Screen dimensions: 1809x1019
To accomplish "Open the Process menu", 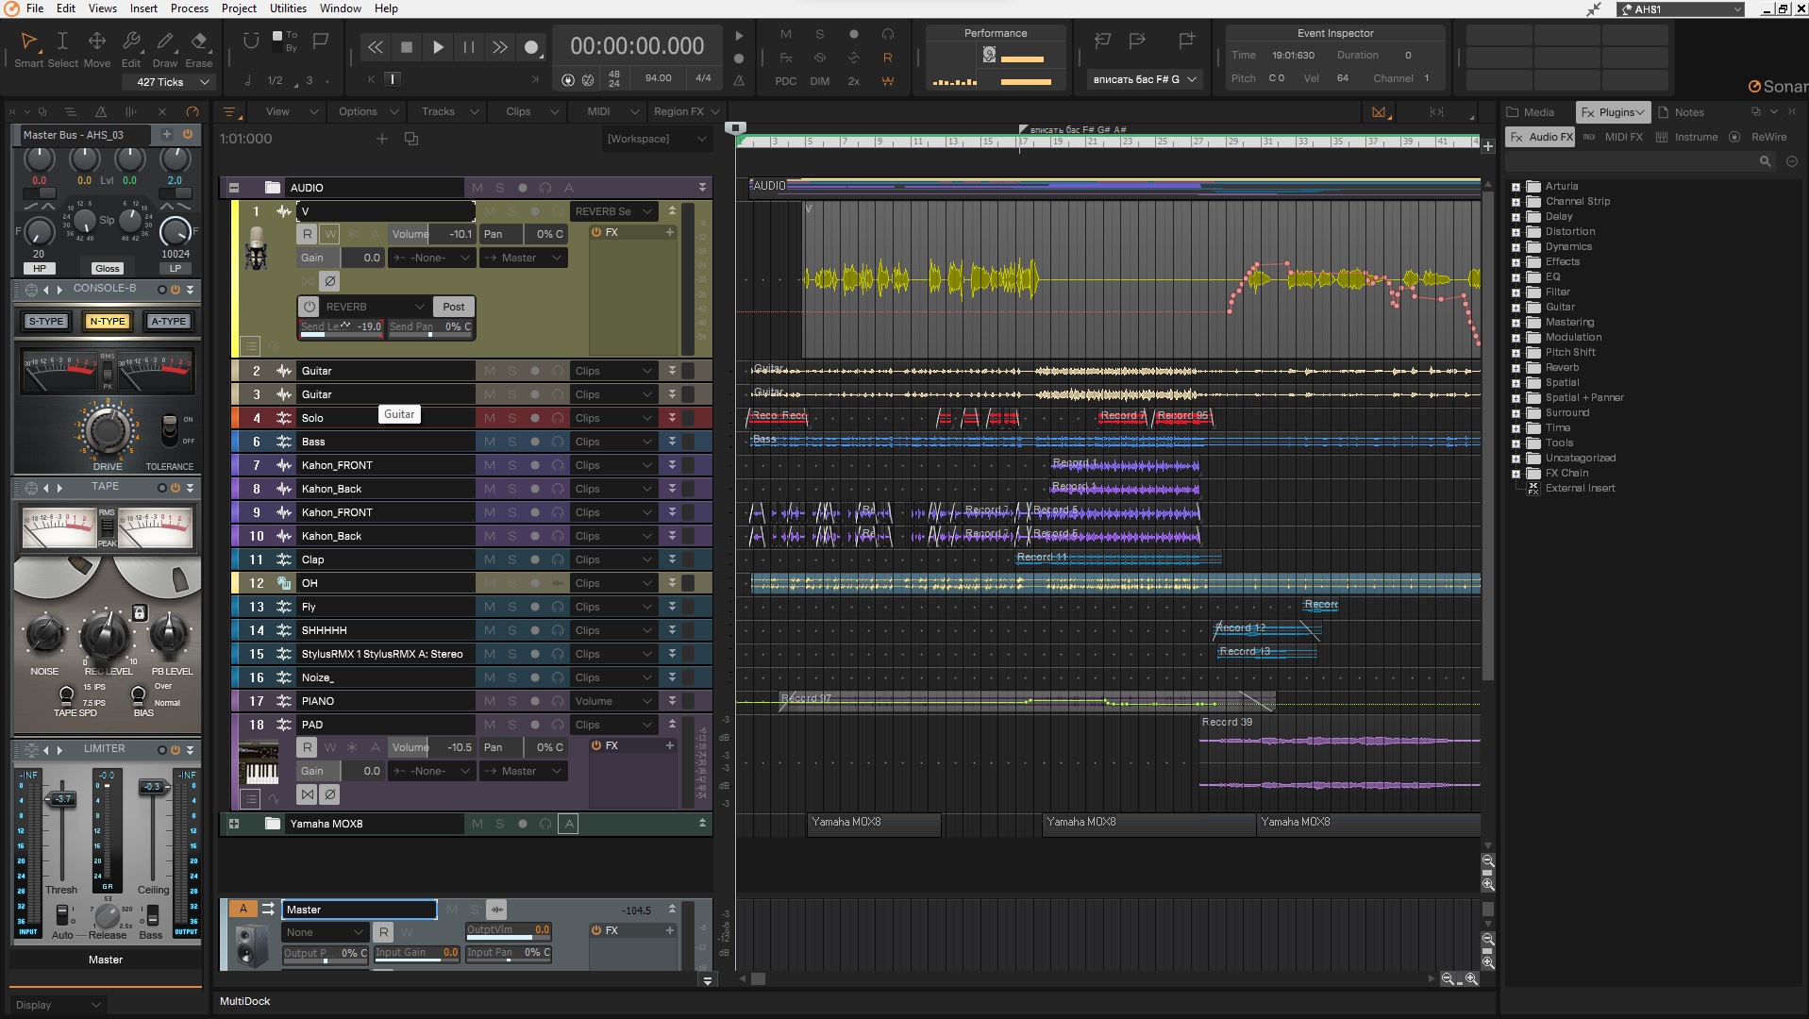I will click(189, 8).
